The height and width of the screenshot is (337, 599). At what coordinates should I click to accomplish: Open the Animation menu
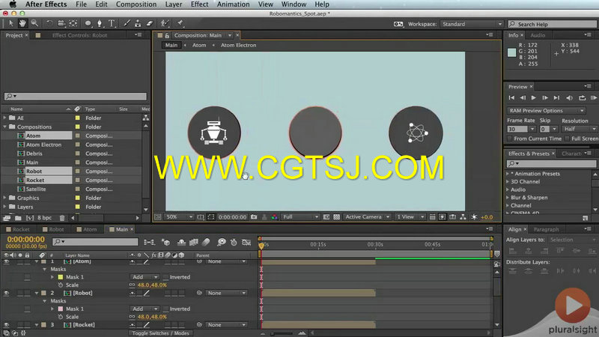click(233, 4)
